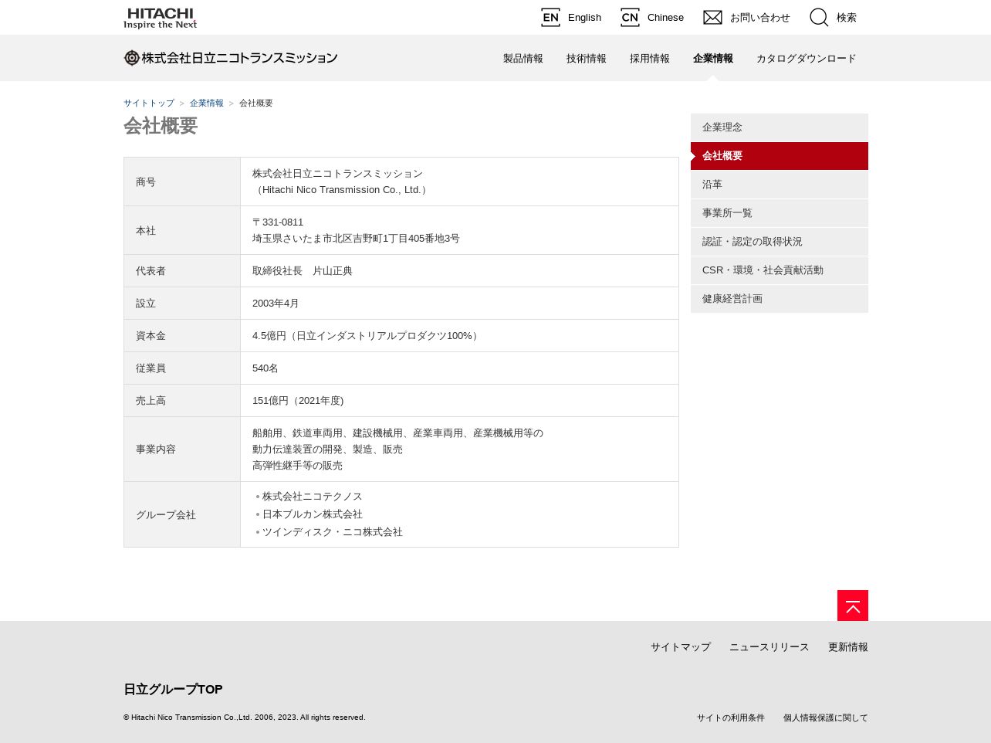Viewport: 991px width, 743px height.
Task: Click the magnifying glass search icon
Action: coord(819,18)
